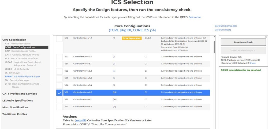Open the Core 6.0 (Controller) link
Image resolution: width=268 pixels, height=129 pixels.
(x=225, y=26)
